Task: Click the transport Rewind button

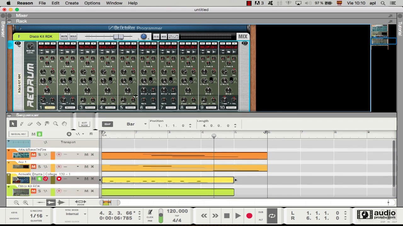Action: [204, 216]
